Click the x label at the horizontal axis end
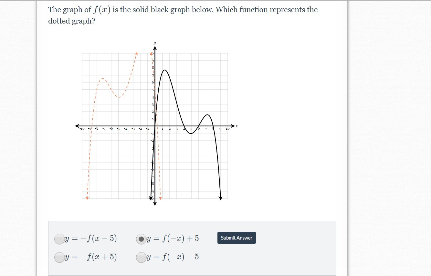The image size is (431, 276). (x=237, y=126)
